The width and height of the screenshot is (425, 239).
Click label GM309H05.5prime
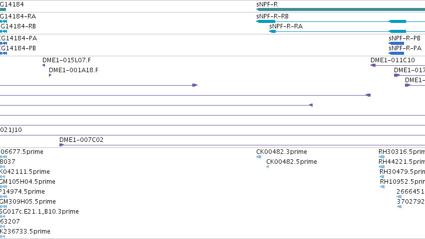coord(28,202)
